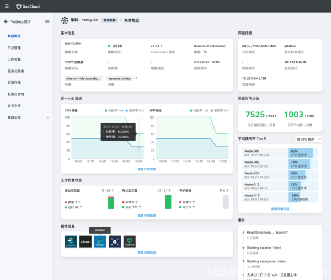Viewport: 331px width, 280px height.
Task: Open the Elasticsearch plugin icon
Action: [x=70, y=241]
